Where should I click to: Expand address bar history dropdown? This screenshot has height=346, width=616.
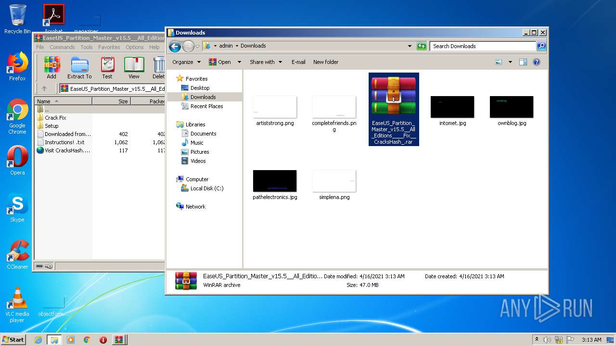410,46
